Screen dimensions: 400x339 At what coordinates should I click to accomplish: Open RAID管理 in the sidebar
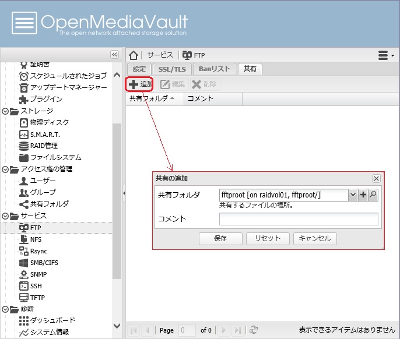click(x=38, y=146)
